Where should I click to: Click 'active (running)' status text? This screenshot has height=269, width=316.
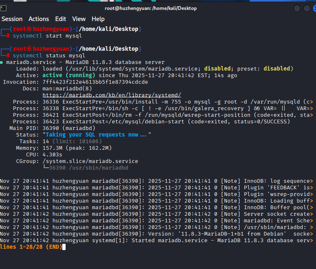69,76
